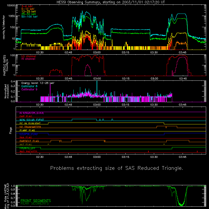Click the 02:30 tick of count-rate plot

coord(40,53)
